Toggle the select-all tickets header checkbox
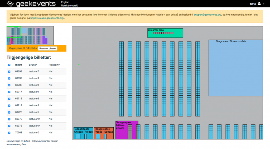This screenshot has width=270, height=149. click(9, 65)
